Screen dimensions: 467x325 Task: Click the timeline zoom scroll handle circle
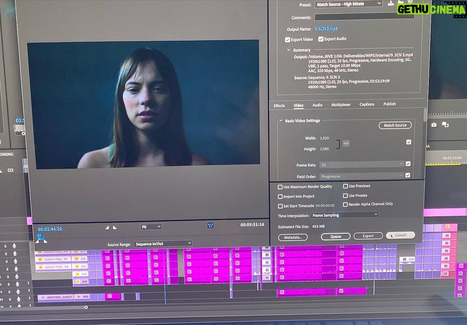coord(86,307)
